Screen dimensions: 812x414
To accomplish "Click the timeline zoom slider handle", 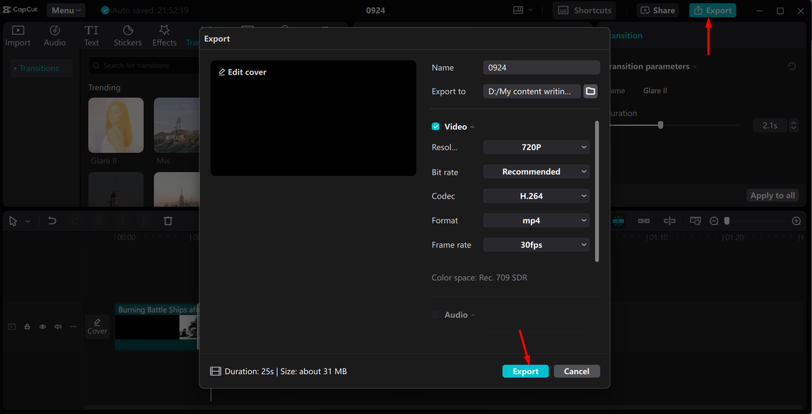I will [727, 221].
